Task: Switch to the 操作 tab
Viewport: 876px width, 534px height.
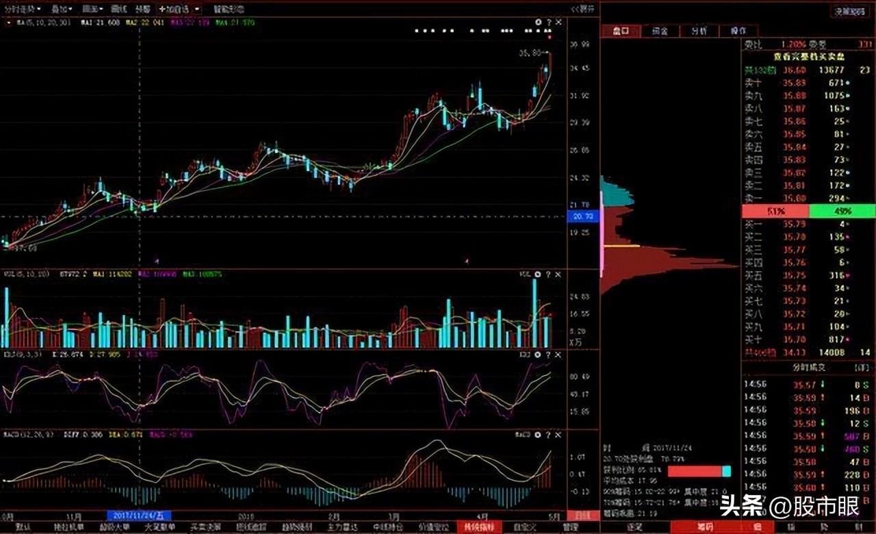Action: coord(738,31)
